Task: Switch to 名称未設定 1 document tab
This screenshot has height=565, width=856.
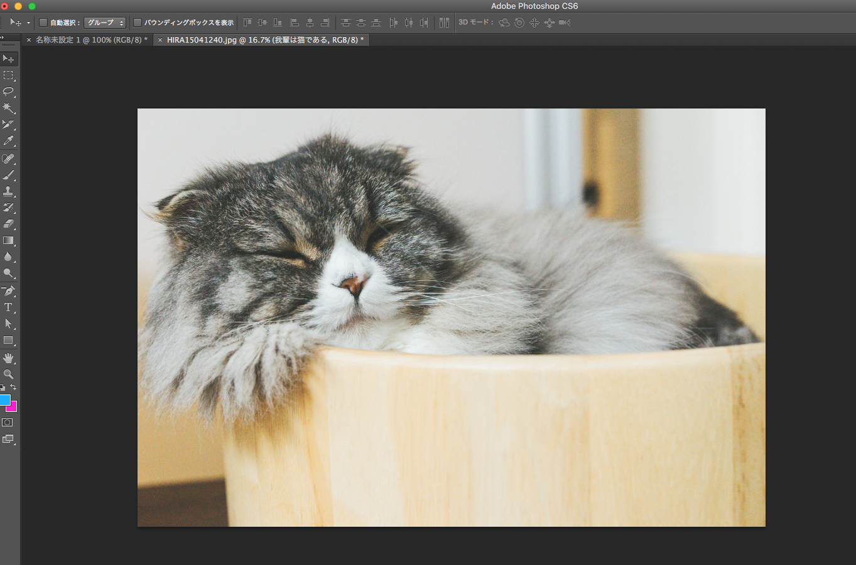Action: 91,40
